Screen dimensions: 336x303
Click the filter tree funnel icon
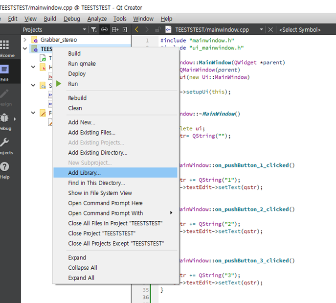point(93,30)
